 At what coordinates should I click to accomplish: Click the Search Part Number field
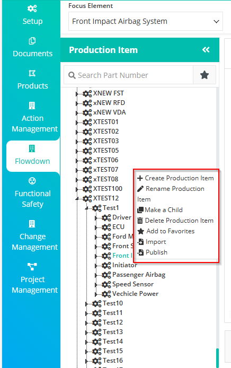pyautogui.click(x=129, y=75)
